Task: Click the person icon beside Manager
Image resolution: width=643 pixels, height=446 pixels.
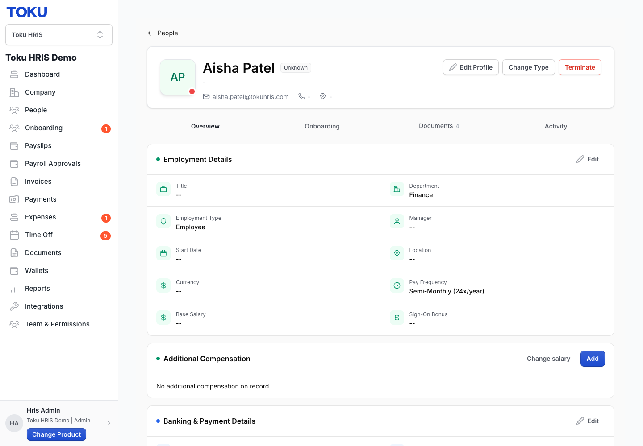Action: click(x=397, y=221)
